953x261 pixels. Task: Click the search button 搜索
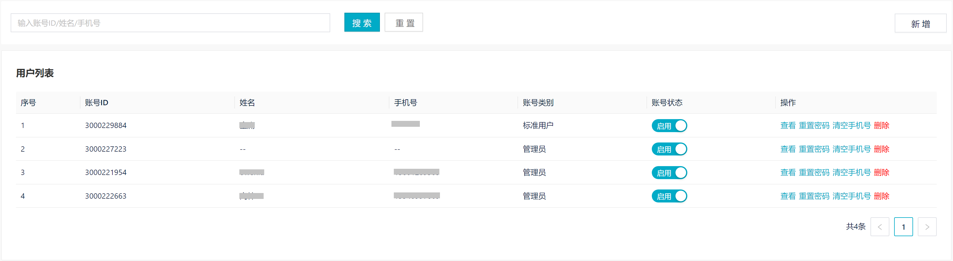(362, 22)
